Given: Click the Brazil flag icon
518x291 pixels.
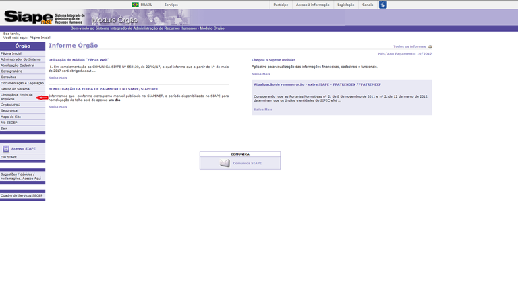Looking at the screenshot, I should pos(135,5).
